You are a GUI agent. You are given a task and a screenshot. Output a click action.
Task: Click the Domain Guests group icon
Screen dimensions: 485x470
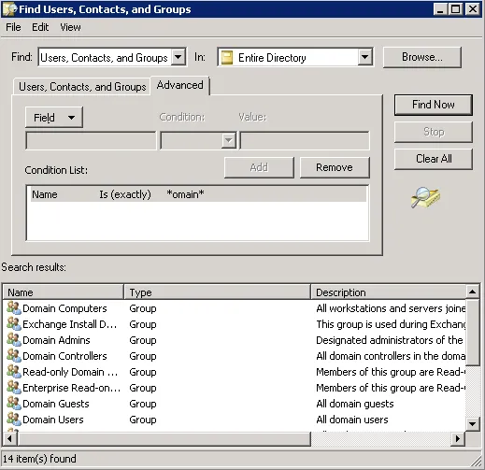[x=14, y=403]
